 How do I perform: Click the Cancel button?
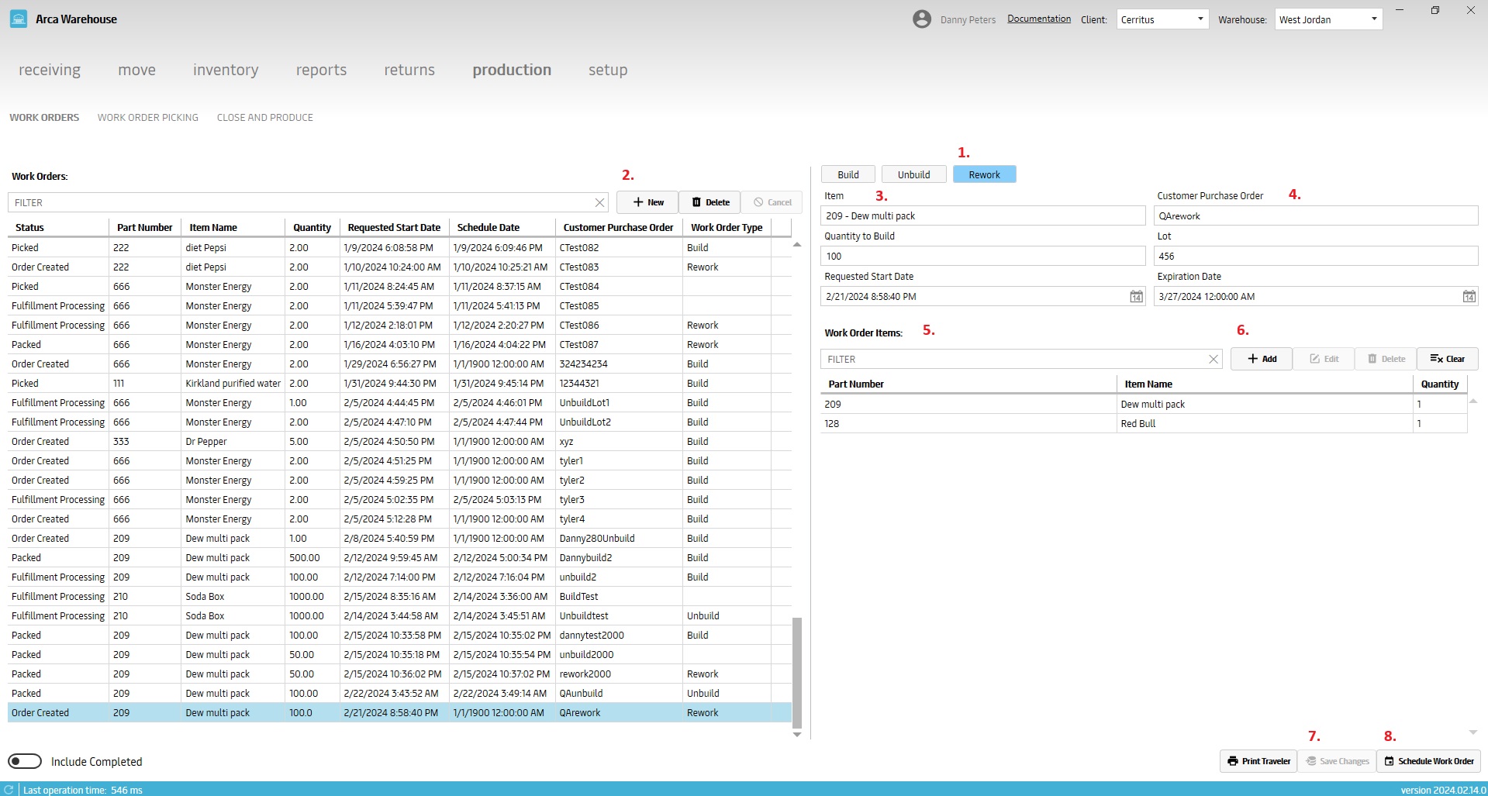pos(772,202)
